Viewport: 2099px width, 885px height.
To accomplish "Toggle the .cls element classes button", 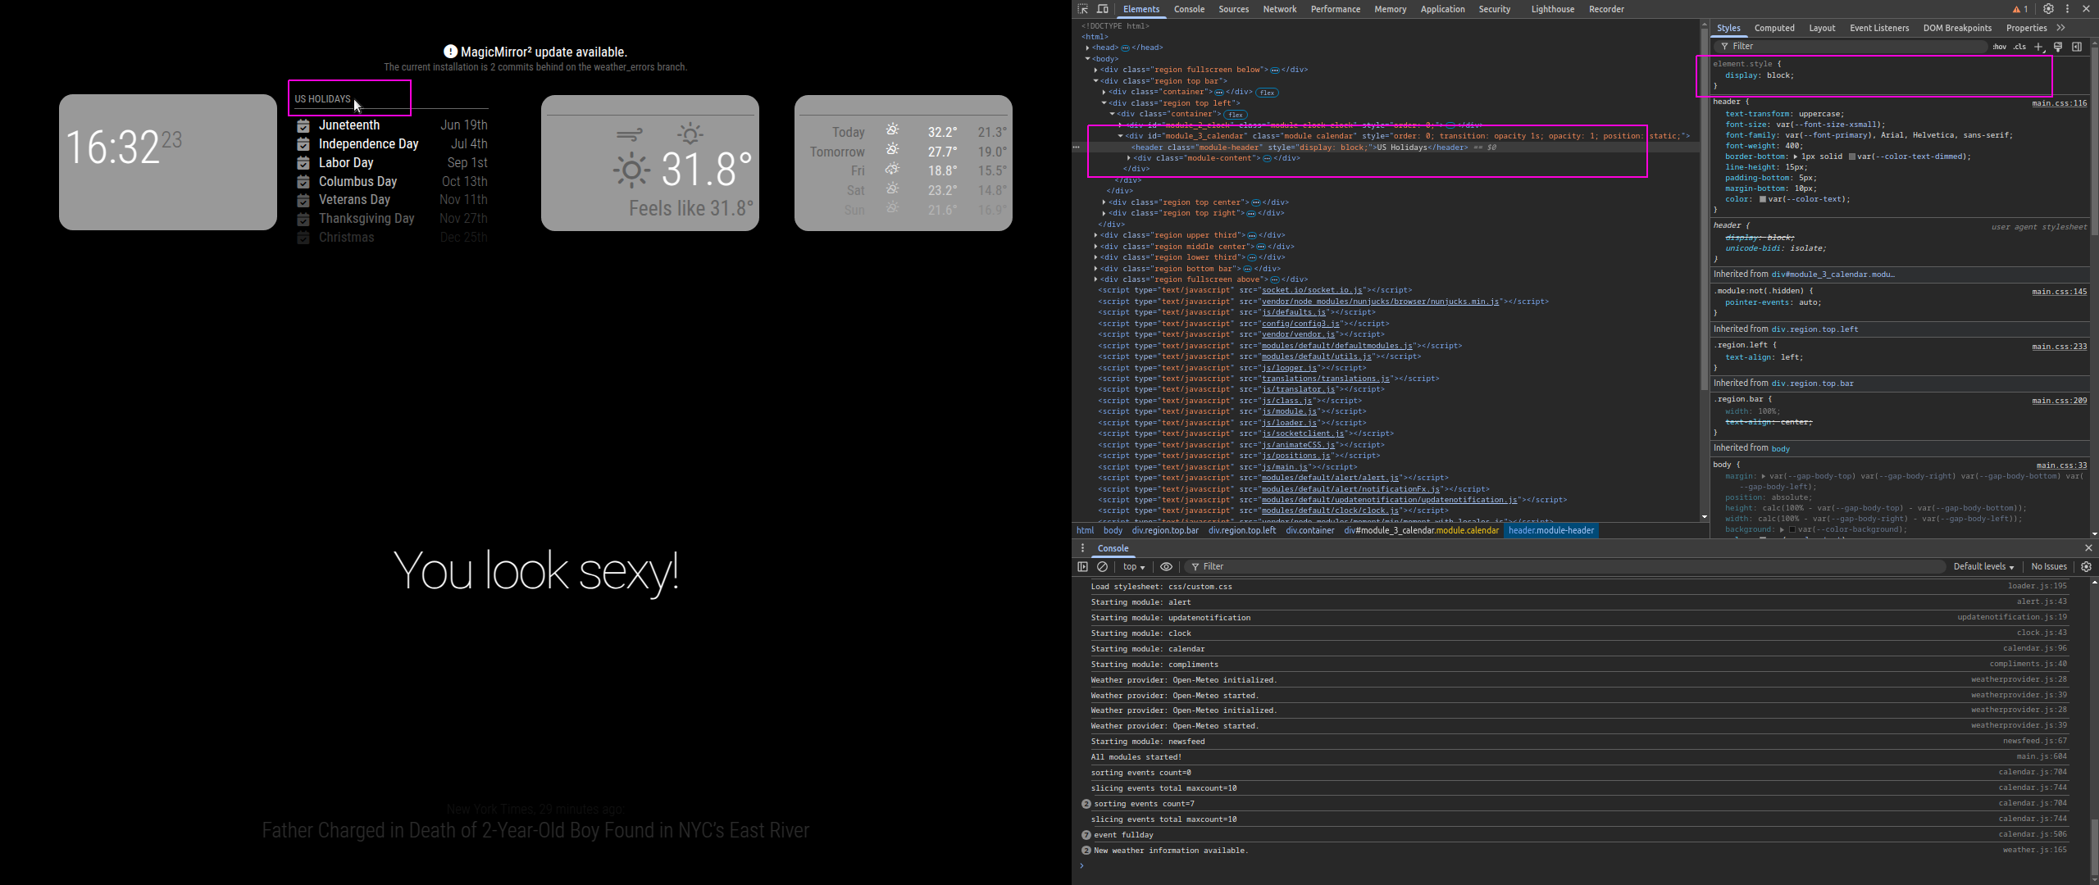I will click(2019, 47).
